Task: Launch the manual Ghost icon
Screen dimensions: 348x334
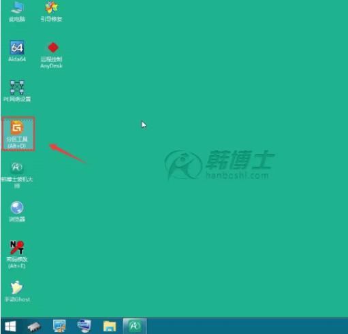Action: 17,292
